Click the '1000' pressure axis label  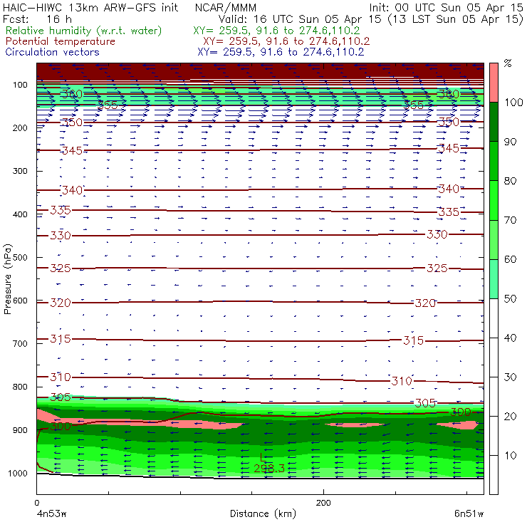click(x=18, y=474)
